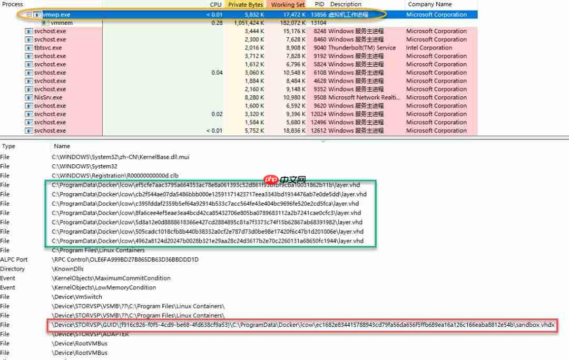This screenshot has height=360, width=569.
Task: Click the Private Bytes column header
Action: 246,5
